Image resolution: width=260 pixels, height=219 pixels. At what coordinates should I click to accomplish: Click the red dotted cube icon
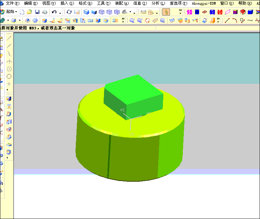243,12
